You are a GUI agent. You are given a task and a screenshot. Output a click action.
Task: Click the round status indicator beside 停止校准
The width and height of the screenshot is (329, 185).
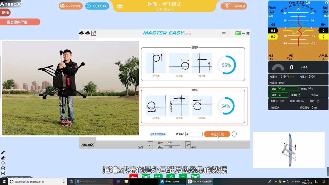234,134
